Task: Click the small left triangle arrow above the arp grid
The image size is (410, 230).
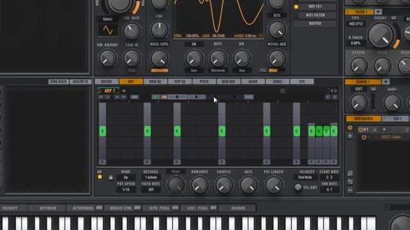Action: coord(332,91)
